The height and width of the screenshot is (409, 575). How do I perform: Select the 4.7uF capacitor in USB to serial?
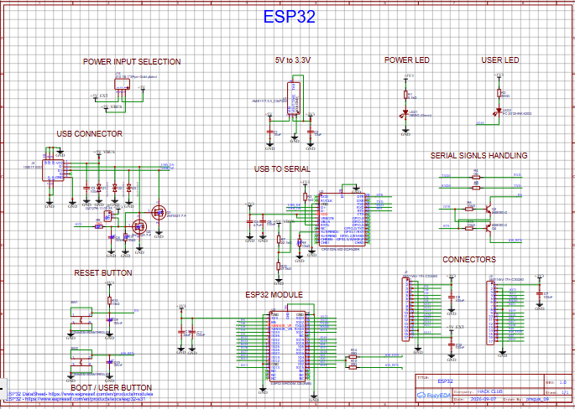pyautogui.click(x=250, y=222)
